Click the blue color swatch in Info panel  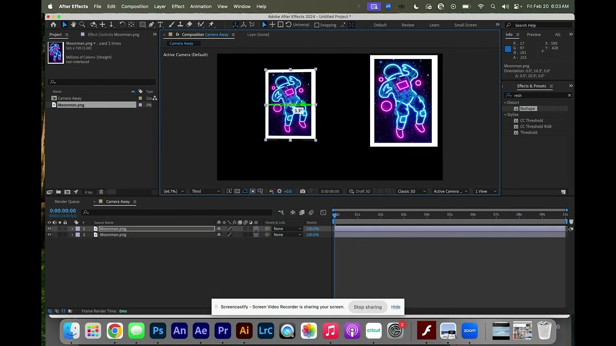pyautogui.click(x=508, y=49)
